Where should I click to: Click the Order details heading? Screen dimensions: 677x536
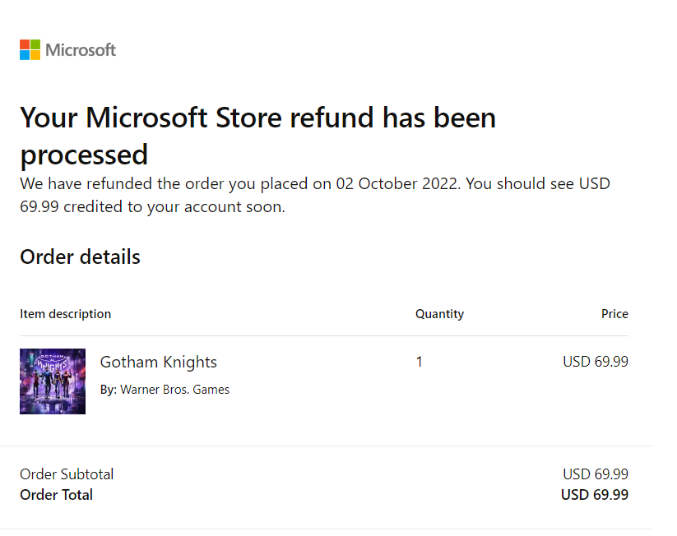(x=80, y=256)
